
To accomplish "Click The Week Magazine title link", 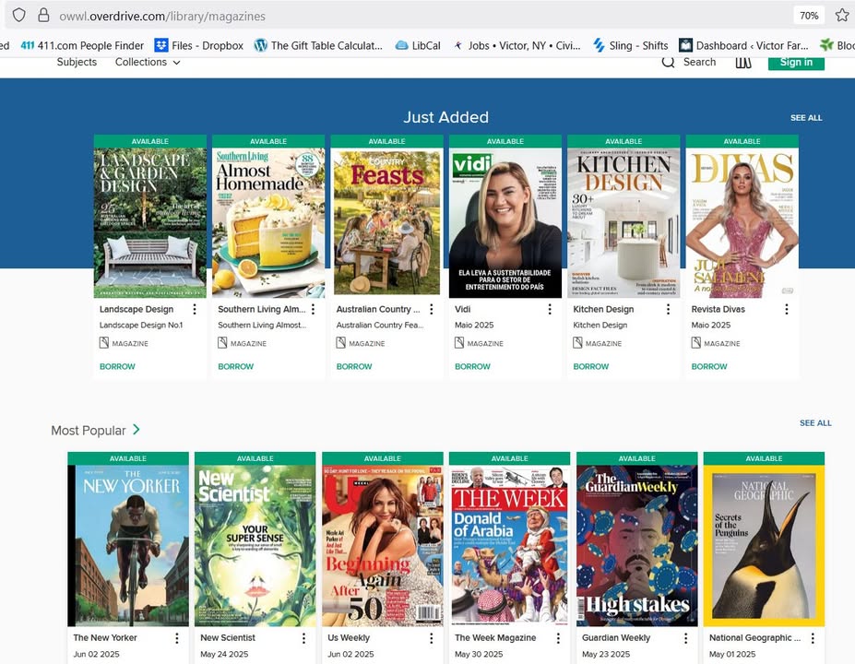I will 495,638.
